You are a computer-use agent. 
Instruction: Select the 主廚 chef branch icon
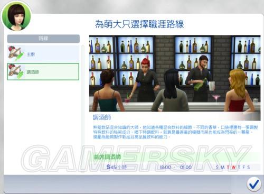16,53
